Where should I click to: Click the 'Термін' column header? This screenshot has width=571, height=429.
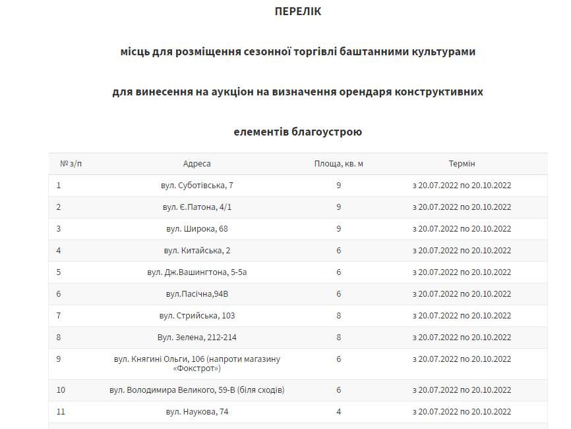462,163
